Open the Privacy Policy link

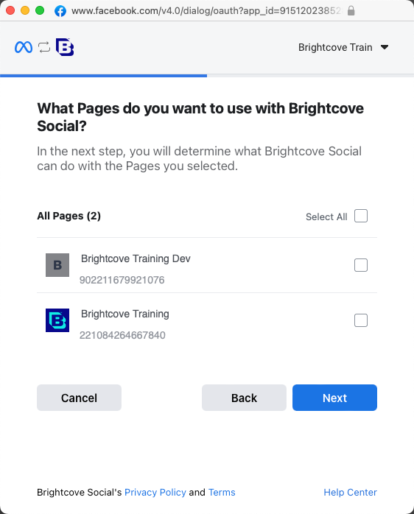pyautogui.click(x=155, y=492)
